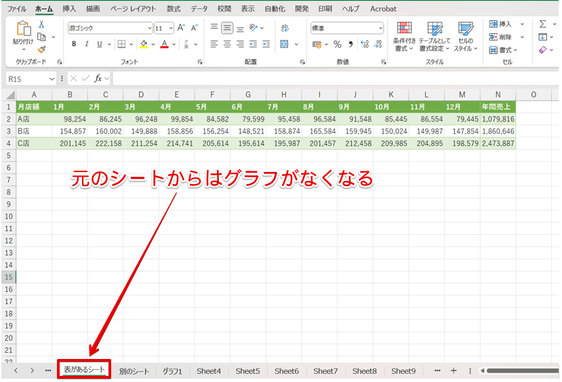The image size is (562, 382).
Task: Open テーブルとして書式設定 table formatting
Action: click(435, 37)
